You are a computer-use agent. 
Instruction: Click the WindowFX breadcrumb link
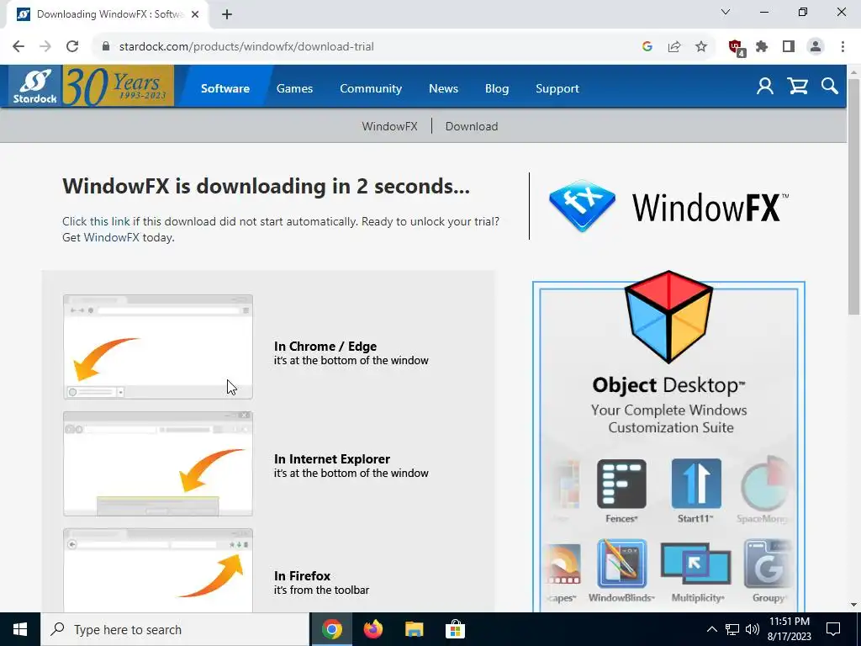tap(389, 126)
